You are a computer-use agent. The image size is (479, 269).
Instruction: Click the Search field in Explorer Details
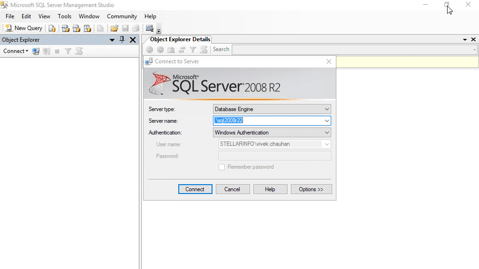(354, 49)
